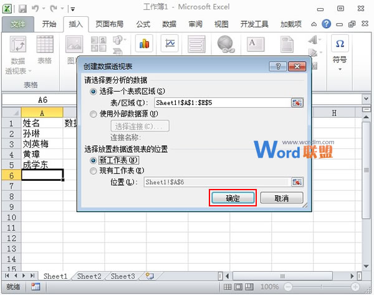Open the Symbols group dropdown arrow
Image resolution: width=374 pixels, height=295 pixels.
pyautogui.click(x=340, y=69)
